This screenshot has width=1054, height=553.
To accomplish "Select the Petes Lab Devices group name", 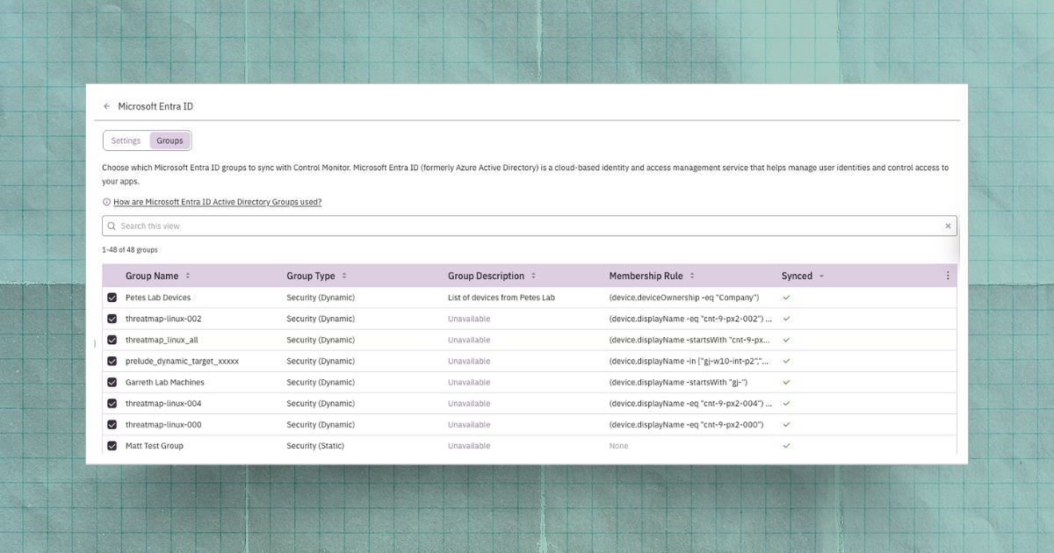I will [x=158, y=298].
